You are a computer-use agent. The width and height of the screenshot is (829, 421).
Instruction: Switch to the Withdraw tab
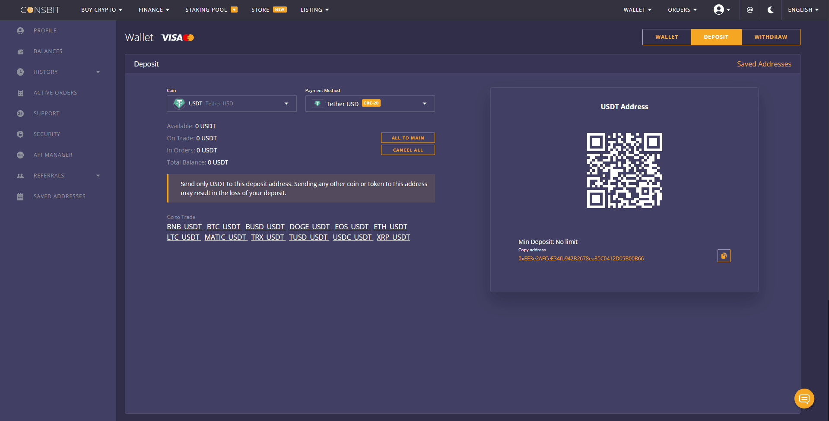pyautogui.click(x=771, y=37)
